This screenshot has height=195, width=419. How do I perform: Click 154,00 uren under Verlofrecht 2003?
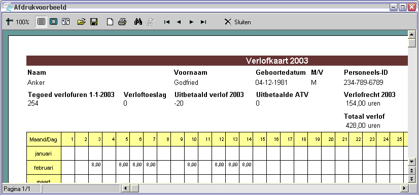click(363, 104)
